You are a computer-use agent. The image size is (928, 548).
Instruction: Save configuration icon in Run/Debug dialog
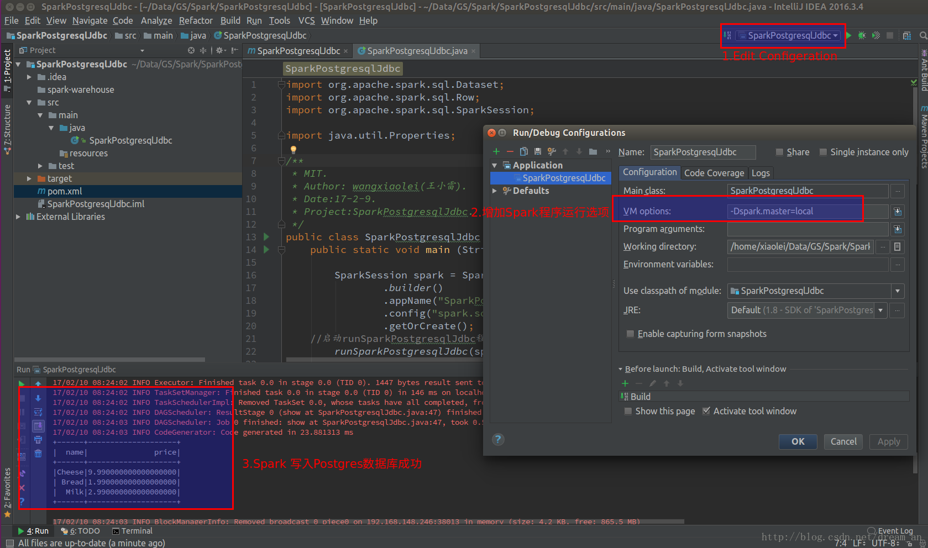(x=537, y=151)
